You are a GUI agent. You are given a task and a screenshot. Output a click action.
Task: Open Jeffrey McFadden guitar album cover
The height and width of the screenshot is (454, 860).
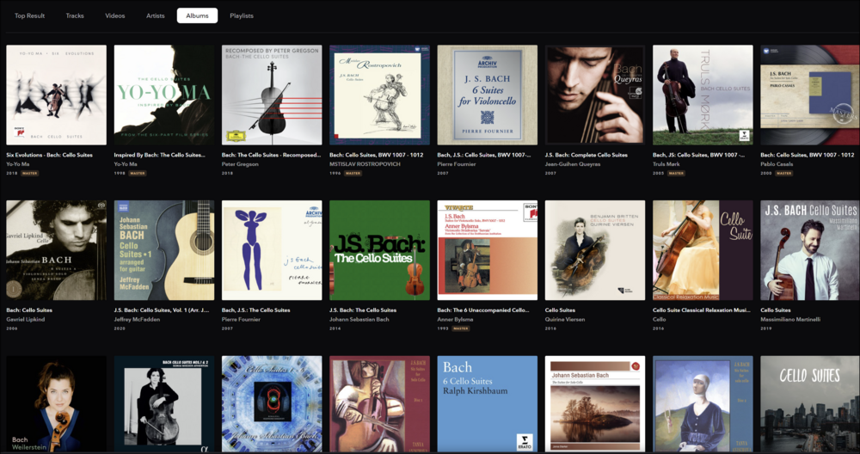164,250
